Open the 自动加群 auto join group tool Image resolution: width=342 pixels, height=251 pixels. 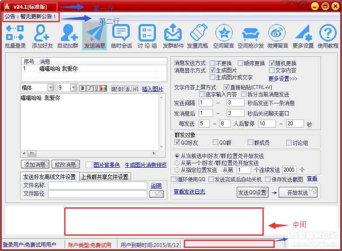click(68, 36)
